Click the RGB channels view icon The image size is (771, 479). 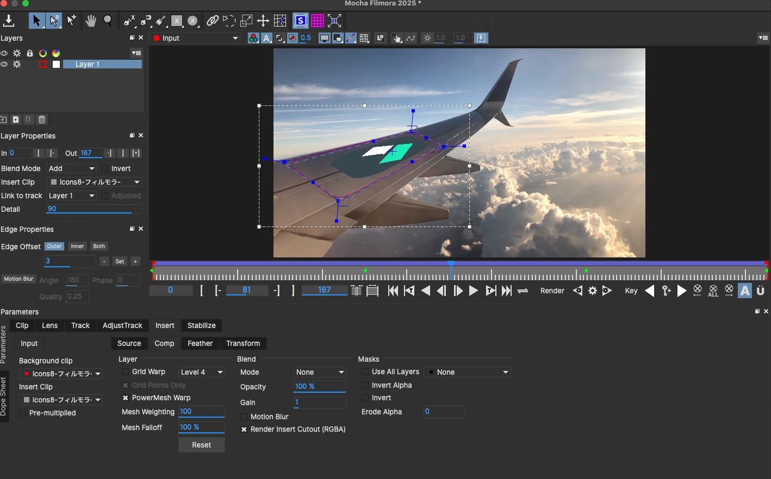253,38
